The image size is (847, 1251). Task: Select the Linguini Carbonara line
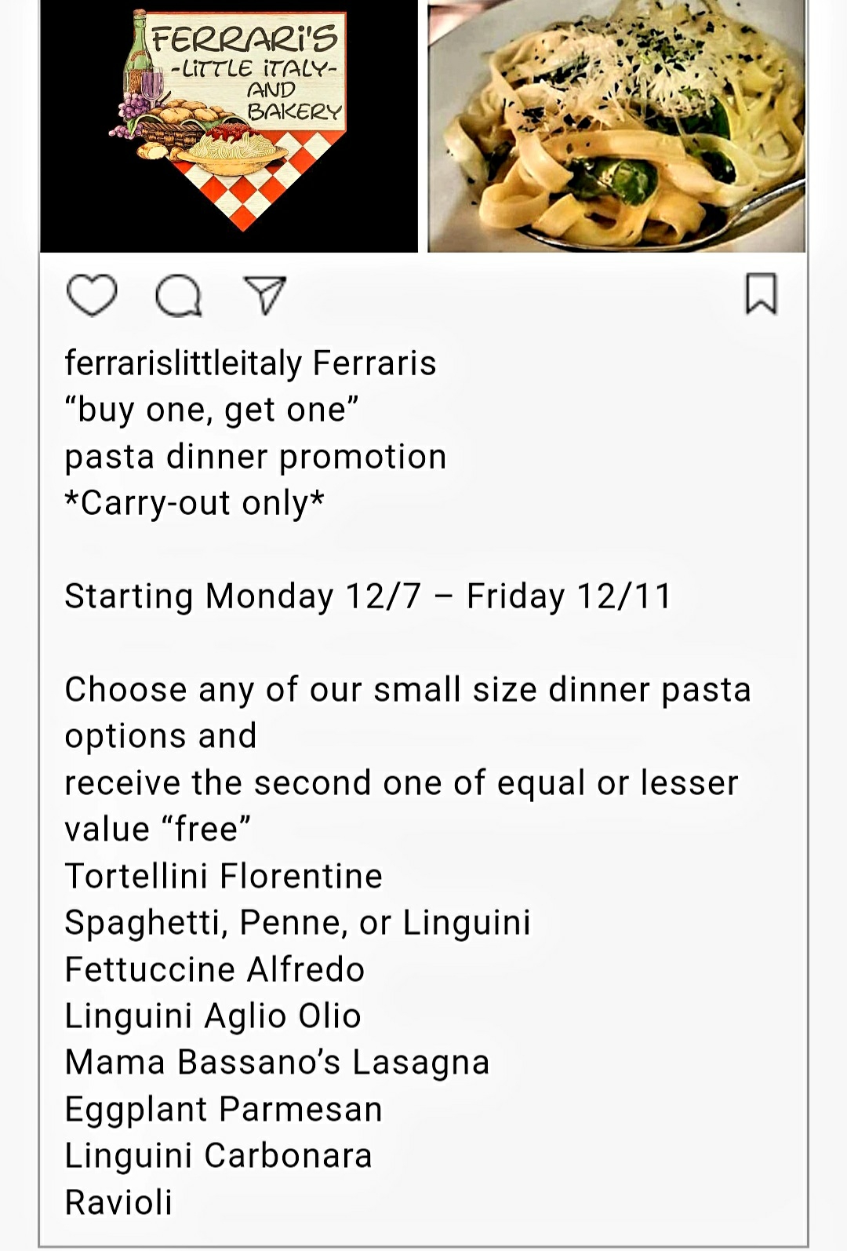coord(219,1155)
